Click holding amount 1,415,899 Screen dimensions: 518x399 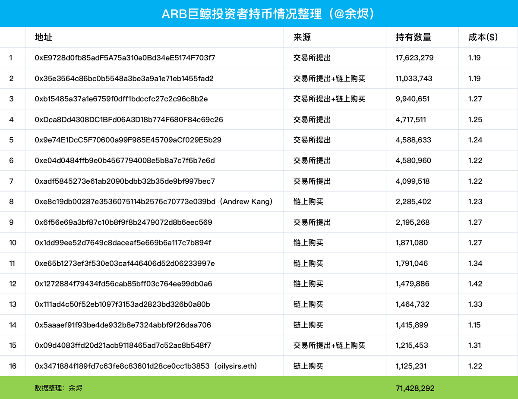point(412,325)
